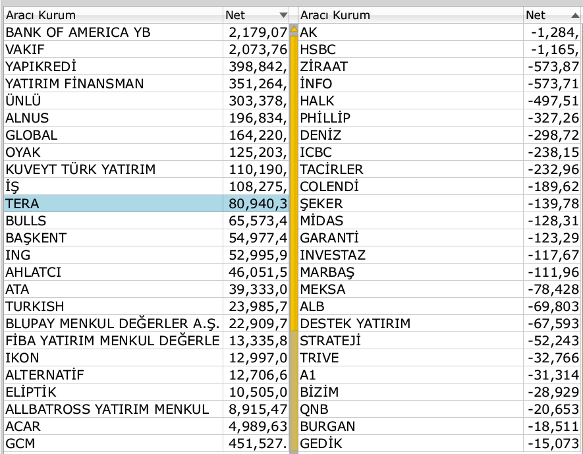This screenshot has height=454, width=583.
Task: Select the HSBC row
Action: (440, 49)
